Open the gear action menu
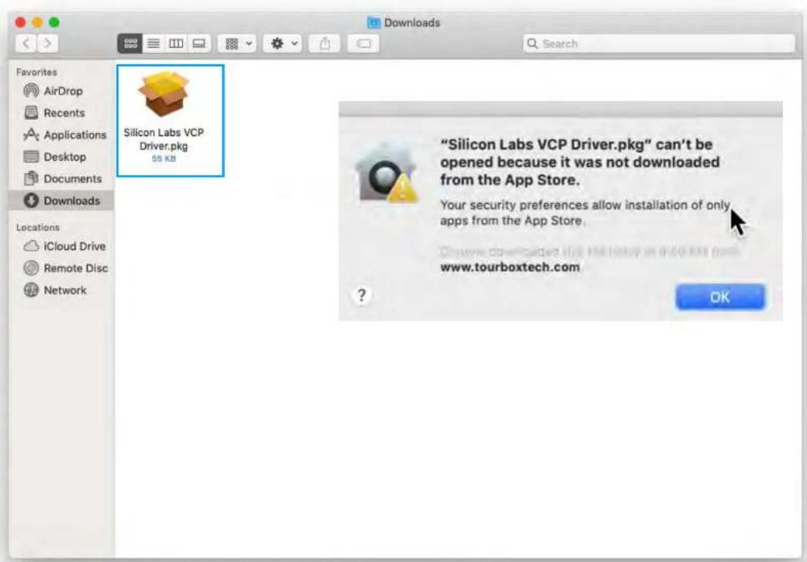This screenshot has width=807, height=562. tap(283, 44)
